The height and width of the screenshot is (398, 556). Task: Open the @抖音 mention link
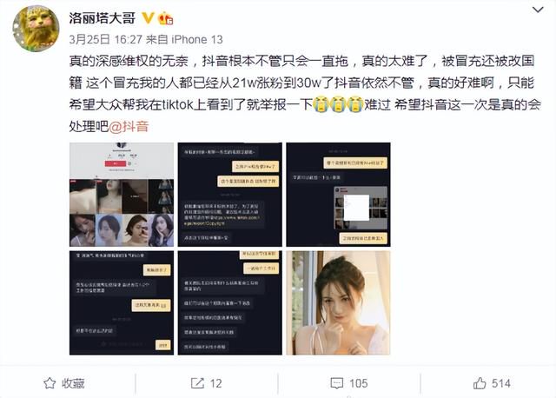pyautogui.click(x=129, y=127)
